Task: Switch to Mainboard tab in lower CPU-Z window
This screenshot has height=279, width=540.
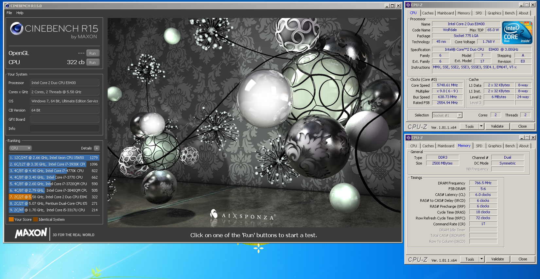Action: [446, 146]
